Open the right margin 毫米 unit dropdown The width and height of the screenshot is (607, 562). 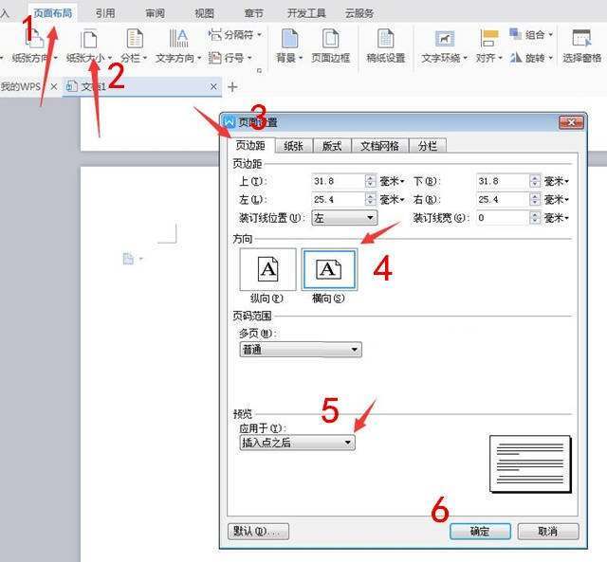pyautogui.click(x=557, y=200)
